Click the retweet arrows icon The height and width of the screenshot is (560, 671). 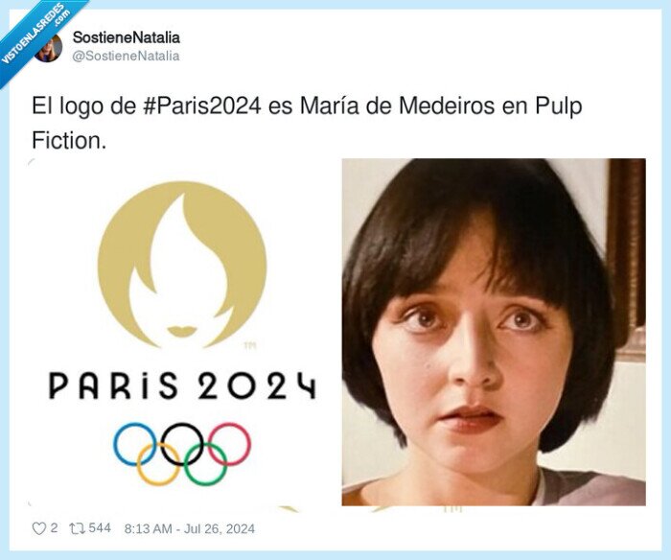77,528
